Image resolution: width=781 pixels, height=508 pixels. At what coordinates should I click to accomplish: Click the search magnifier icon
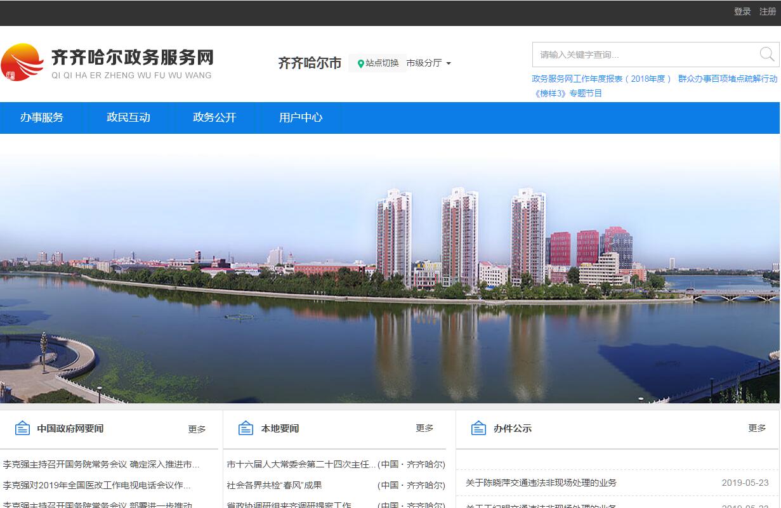(767, 55)
